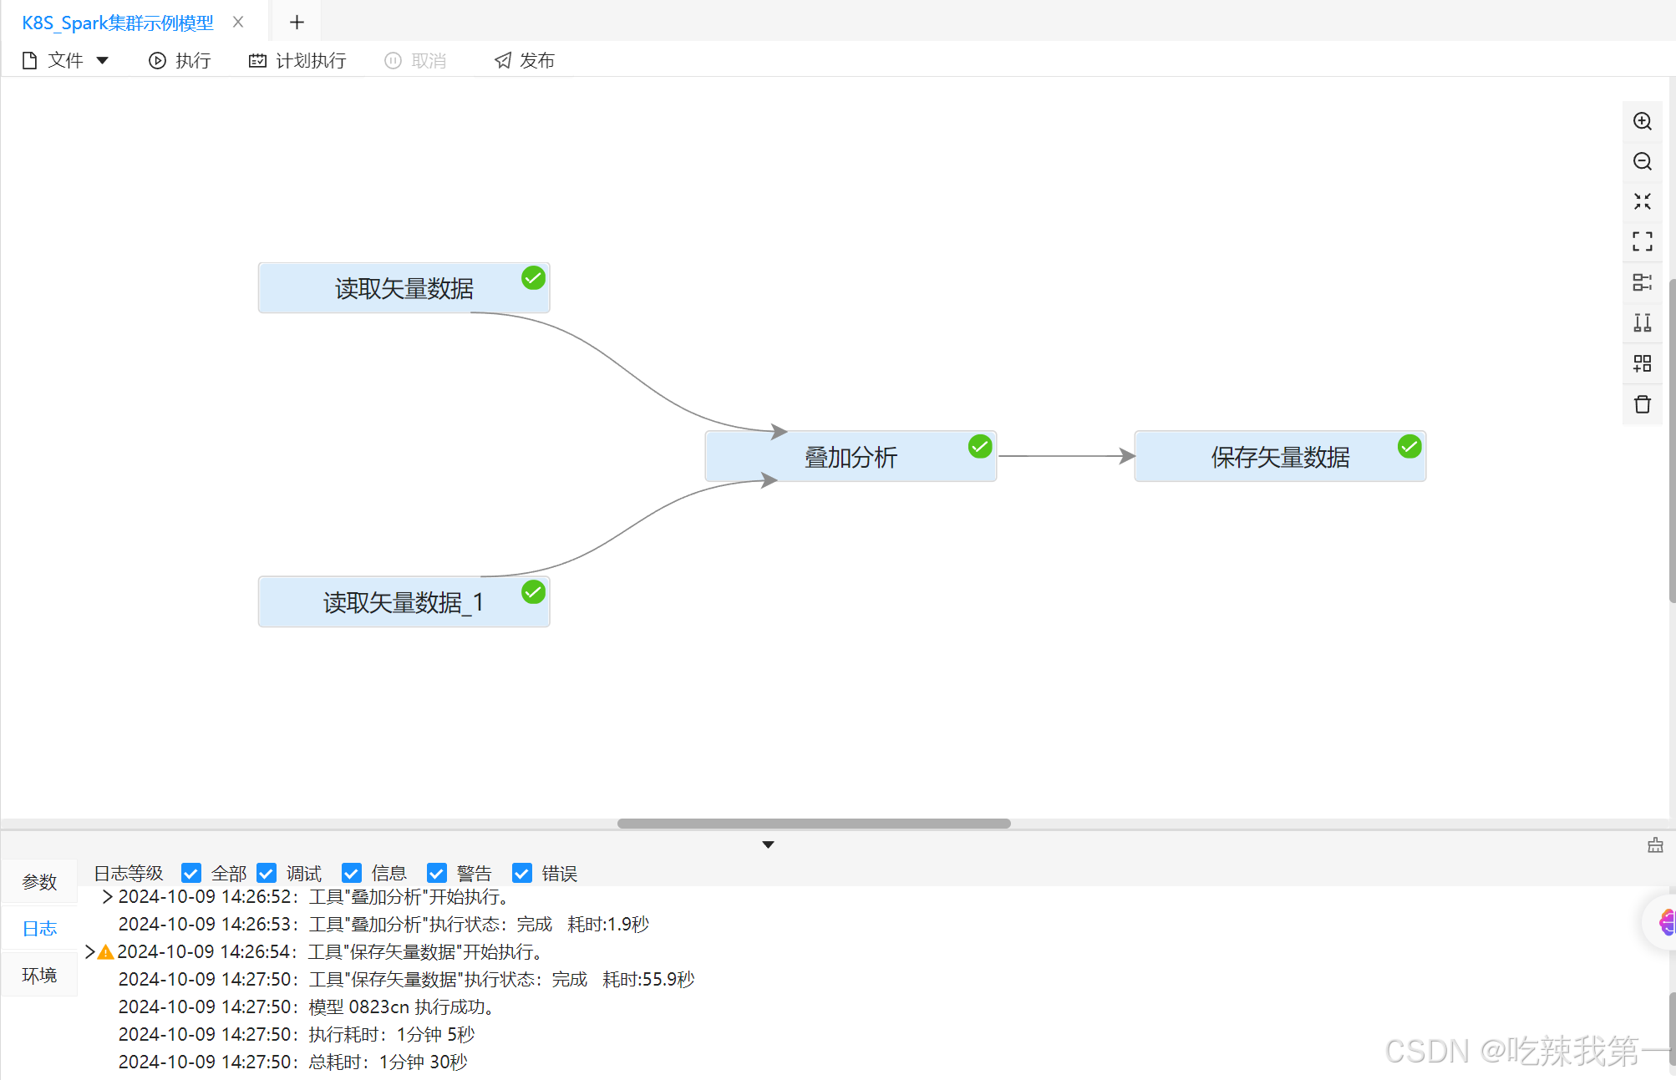The image size is (1676, 1080).
Task: Toggle the 错误 log level checkbox
Action: tap(521, 873)
